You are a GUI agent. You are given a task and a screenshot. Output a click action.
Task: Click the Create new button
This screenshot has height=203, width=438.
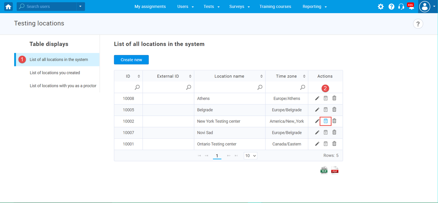click(x=131, y=60)
